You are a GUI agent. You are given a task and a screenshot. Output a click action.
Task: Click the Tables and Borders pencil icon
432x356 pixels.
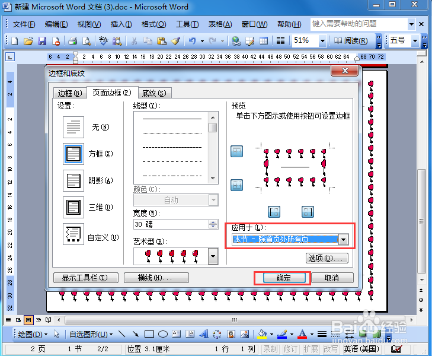(x=250, y=41)
